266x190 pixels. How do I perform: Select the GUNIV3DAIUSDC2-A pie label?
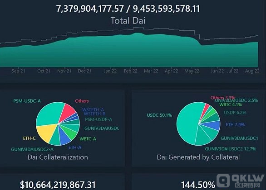[32, 149]
